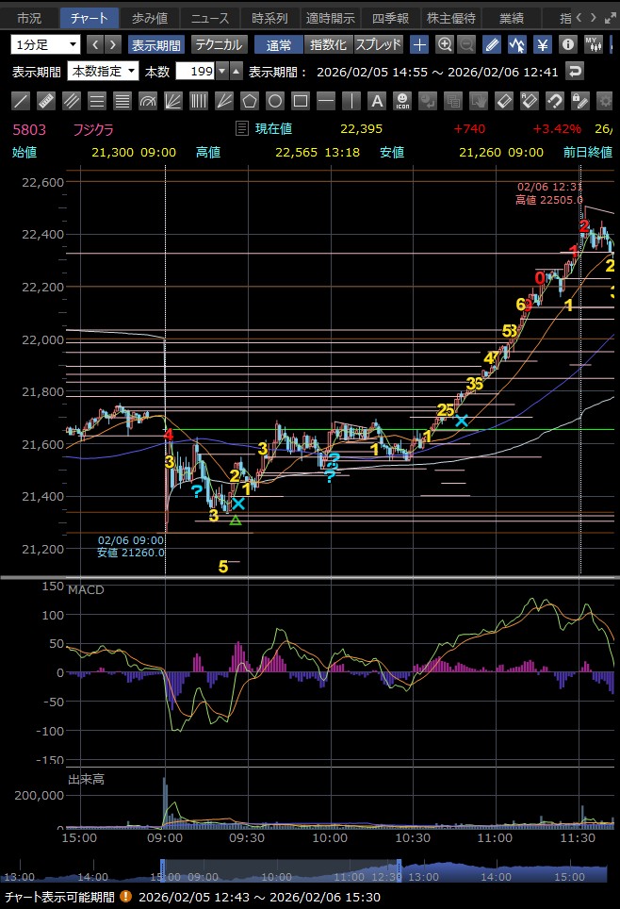The image size is (620, 909).
Task: Open the 四季報 tab
Action: pos(390,18)
